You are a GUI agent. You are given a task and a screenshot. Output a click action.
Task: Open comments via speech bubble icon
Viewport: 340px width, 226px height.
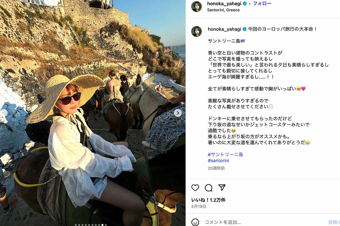click(x=209, y=188)
